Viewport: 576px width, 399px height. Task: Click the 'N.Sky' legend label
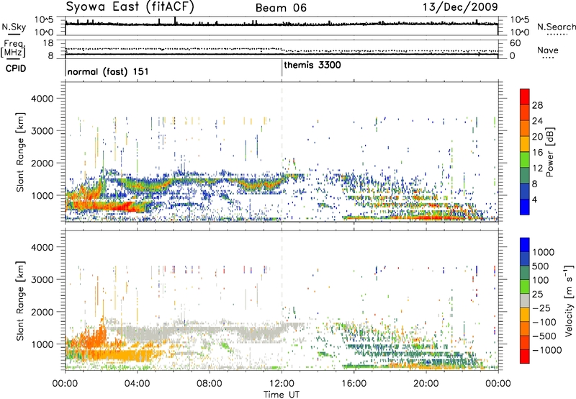click(14, 27)
